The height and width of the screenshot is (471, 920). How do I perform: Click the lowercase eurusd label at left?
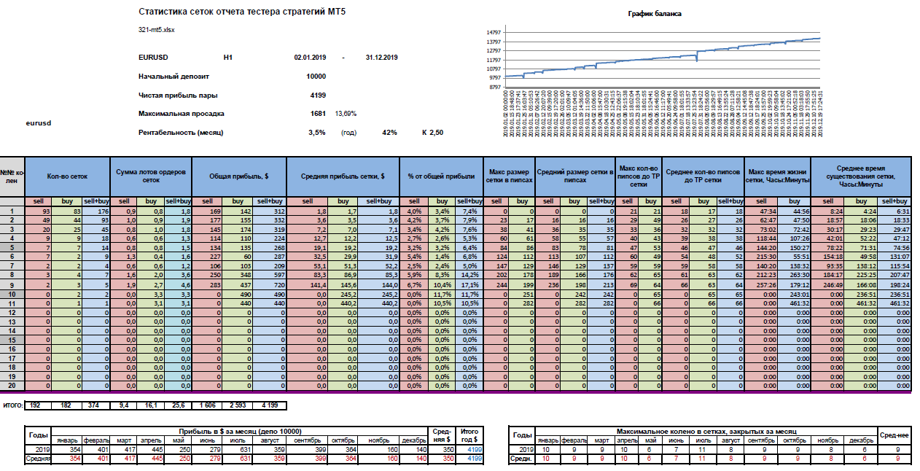point(39,123)
